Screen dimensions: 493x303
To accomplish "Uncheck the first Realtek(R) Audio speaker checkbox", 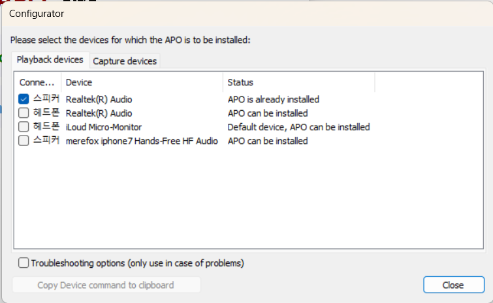I will [24, 99].
